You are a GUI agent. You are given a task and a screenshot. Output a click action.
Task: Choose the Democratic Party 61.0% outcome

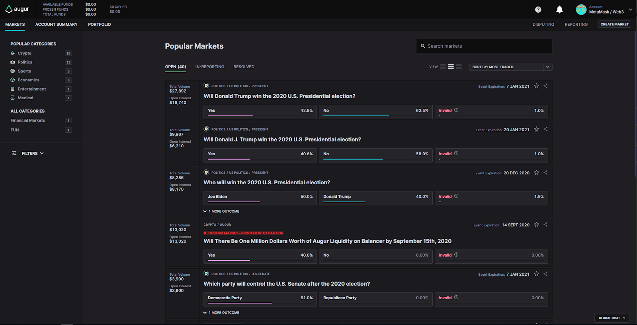pos(260,299)
